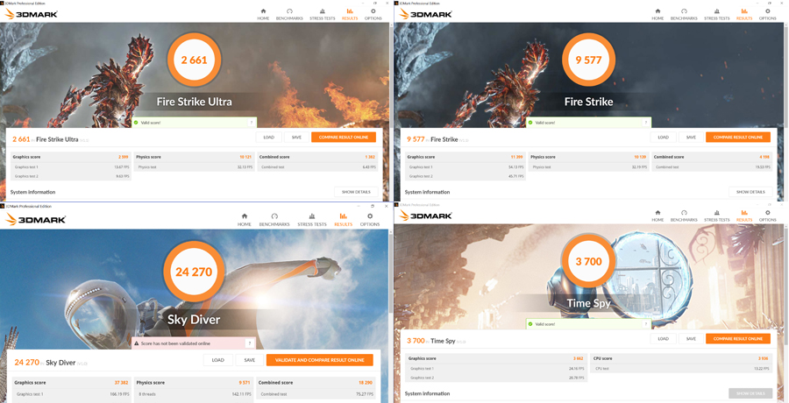Screen dimensions: 789x403
Task: Click SAVE in the Time Spy window
Action: pyautogui.click(x=691, y=338)
